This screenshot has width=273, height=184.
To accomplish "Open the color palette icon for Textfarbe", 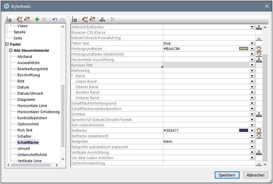I will click(x=259, y=131).
